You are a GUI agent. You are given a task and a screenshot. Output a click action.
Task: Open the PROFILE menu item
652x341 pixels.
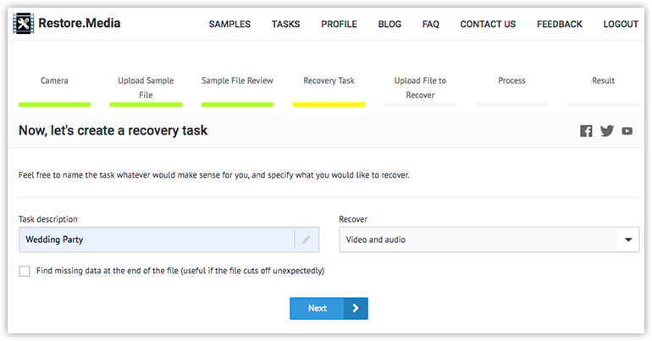(339, 24)
